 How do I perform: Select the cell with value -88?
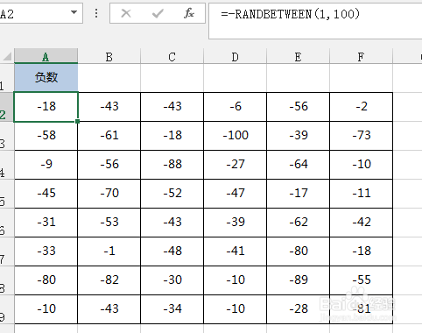click(x=172, y=165)
